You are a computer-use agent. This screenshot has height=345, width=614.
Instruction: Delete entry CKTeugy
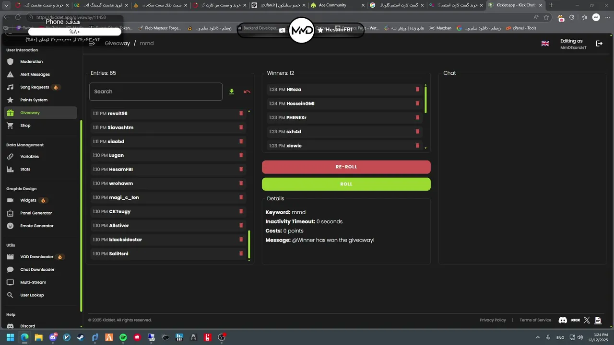pyautogui.click(x=241, y=211)
